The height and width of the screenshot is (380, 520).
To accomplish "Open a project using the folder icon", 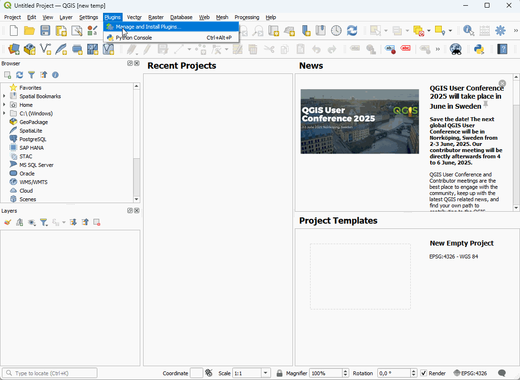I will coord(30,31).
